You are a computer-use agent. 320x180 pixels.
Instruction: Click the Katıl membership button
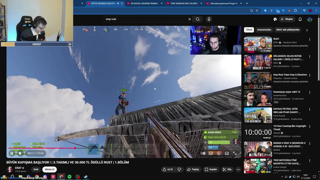click(36, 169)
